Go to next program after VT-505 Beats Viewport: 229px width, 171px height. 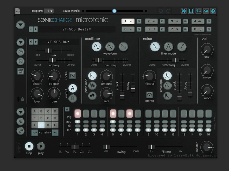pos(36,29)
